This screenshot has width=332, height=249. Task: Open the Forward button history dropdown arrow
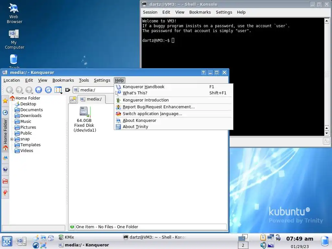22,93
